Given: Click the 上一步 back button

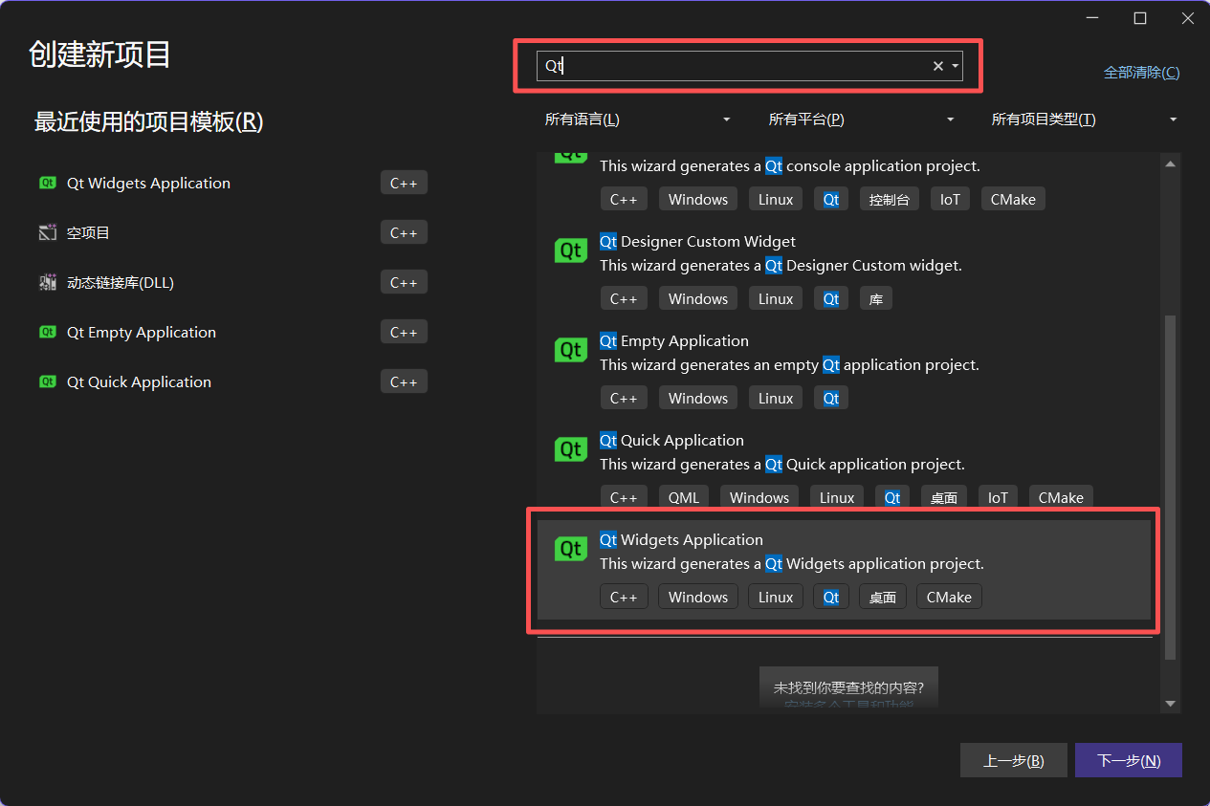Looking at the screenshot, I should pyautogui.click(x=1014, y=761).
